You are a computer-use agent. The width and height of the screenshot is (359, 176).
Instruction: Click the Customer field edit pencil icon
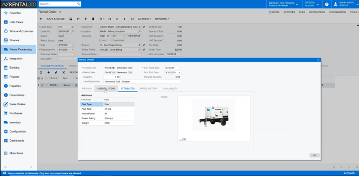(144, 27)
